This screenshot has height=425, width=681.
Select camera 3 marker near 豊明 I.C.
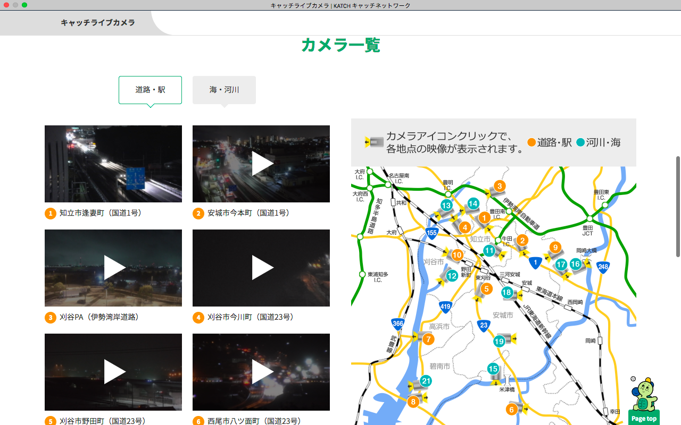click(499, 186)
